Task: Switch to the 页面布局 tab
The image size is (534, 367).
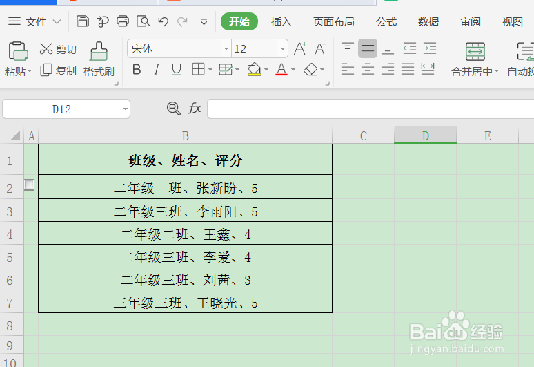Action: 334,22
